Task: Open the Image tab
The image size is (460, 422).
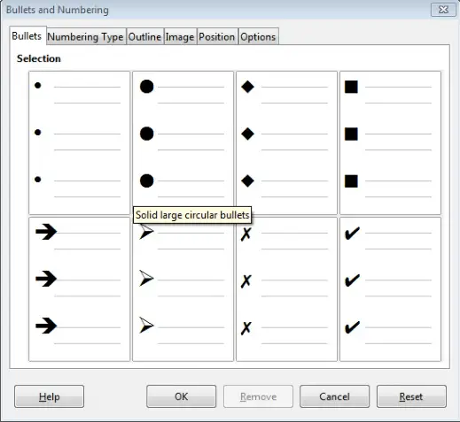Action: [x=180, y=37]
